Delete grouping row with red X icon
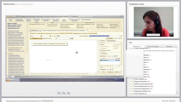The width and height of the screenshot is (181, 102). pos(108,56)
